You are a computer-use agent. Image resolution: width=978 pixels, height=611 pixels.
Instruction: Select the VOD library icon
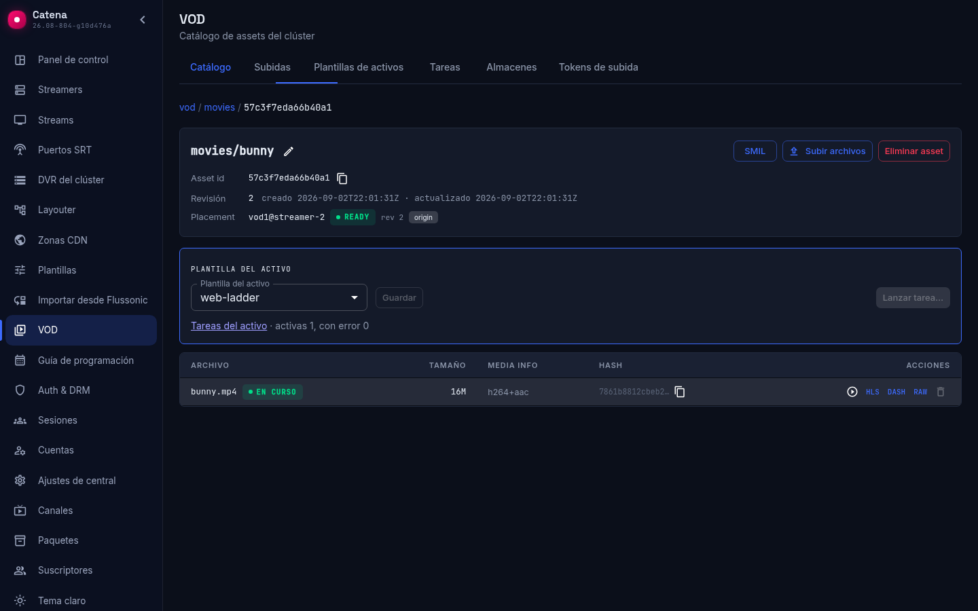point(20,330)
